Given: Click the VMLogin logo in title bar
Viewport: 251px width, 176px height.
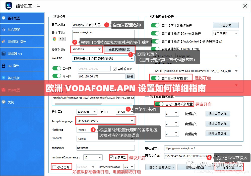Looking at the screenshot, I should coord(9,6).
